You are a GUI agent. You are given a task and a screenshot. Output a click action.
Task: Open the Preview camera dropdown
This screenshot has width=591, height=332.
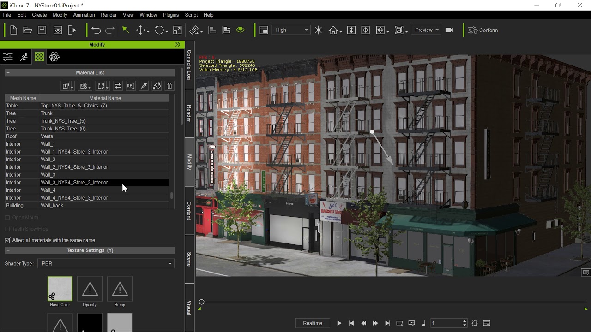(x=426, y=30)
